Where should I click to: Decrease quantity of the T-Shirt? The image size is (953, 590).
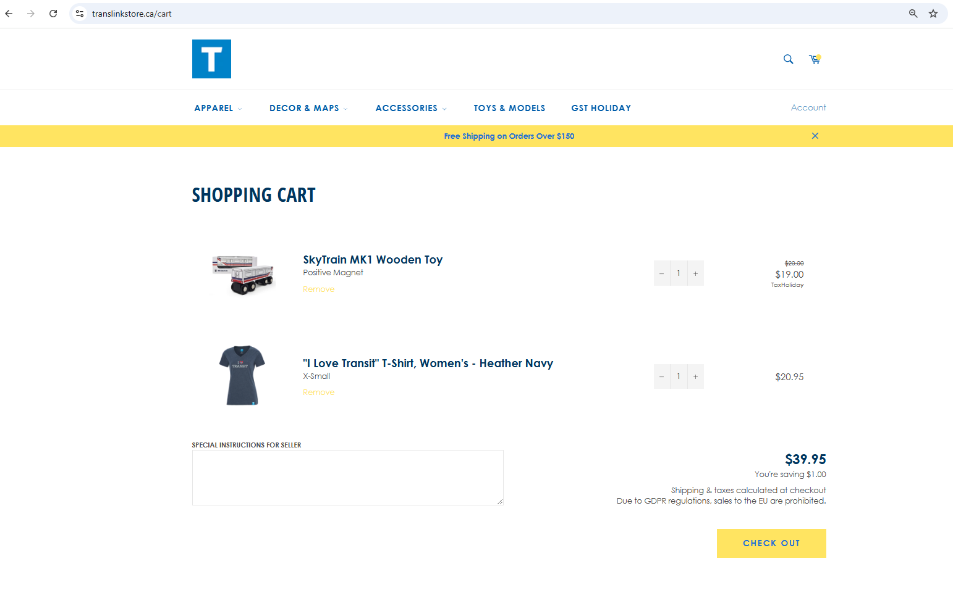(x=661, y=376)
